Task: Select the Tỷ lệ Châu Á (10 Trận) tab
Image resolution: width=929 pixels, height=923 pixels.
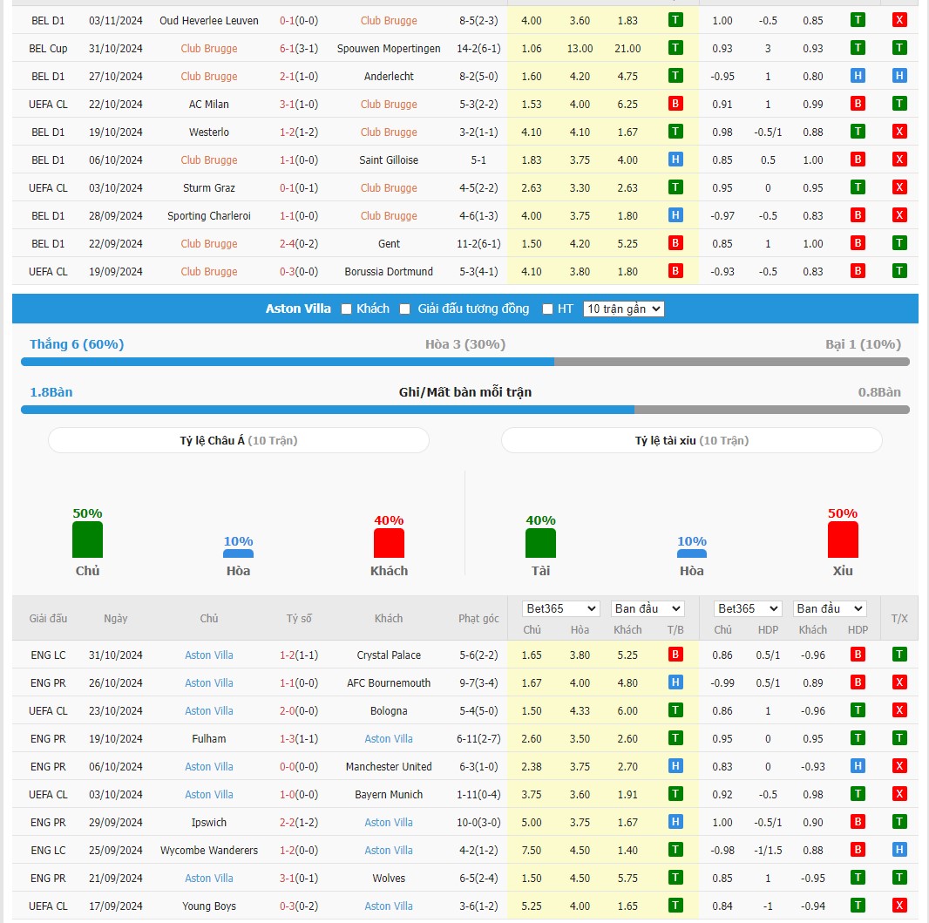Action: tap(238, 441)
